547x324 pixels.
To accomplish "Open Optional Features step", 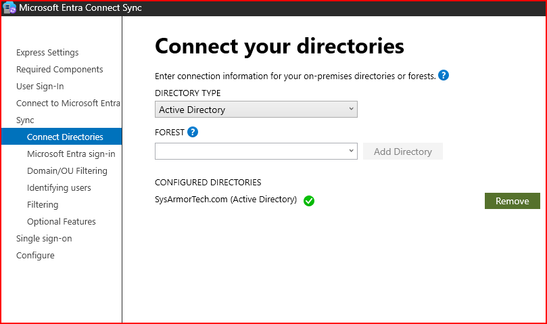I will tap(62, 221).
